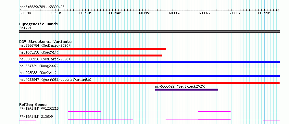The width and height of the screenshot is (289, 124).
Task: Click the 68396k ruler tick label
Action: coord(175,13)
